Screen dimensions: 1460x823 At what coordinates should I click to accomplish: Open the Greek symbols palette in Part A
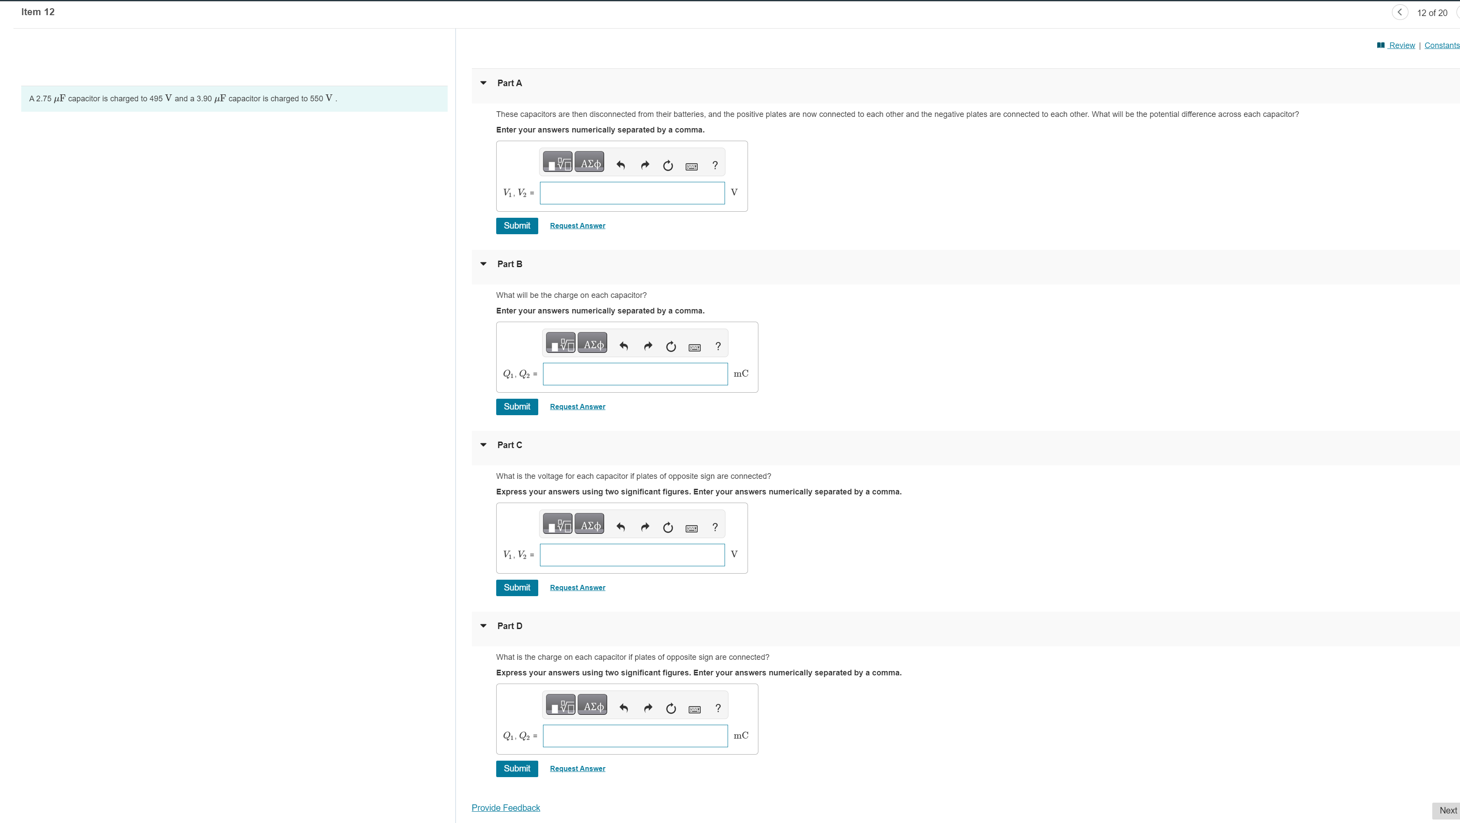pyautogui.click(x=589, y=161)
